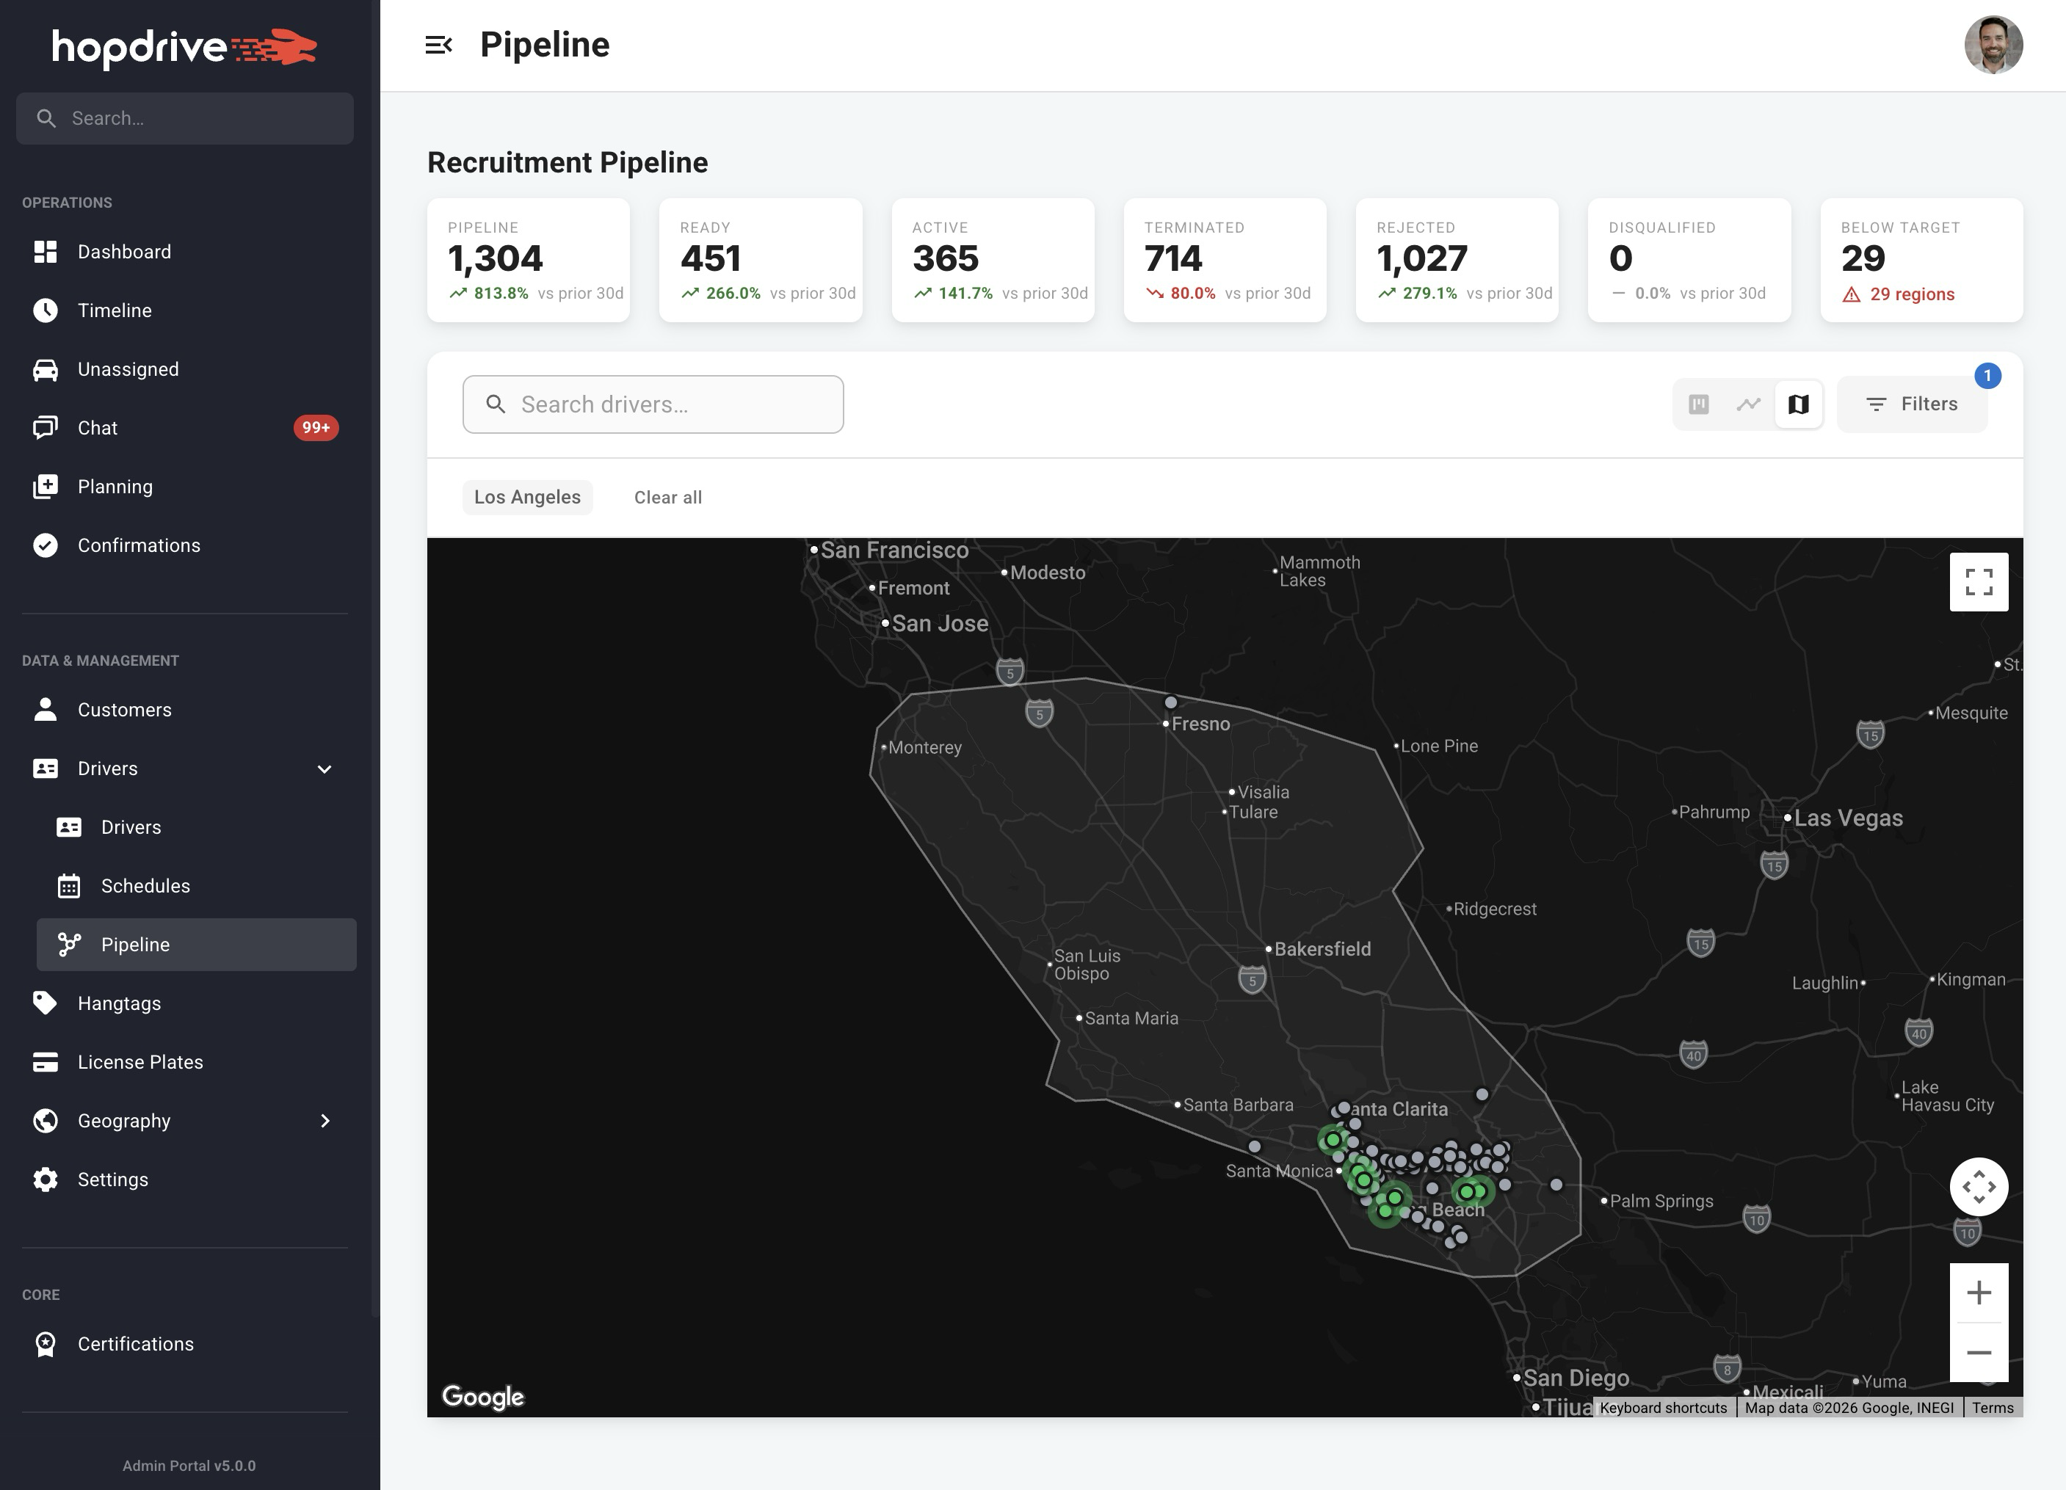Go to Schedules page
Screen dimensions: 2066x1490
click(x=146, y=886)
